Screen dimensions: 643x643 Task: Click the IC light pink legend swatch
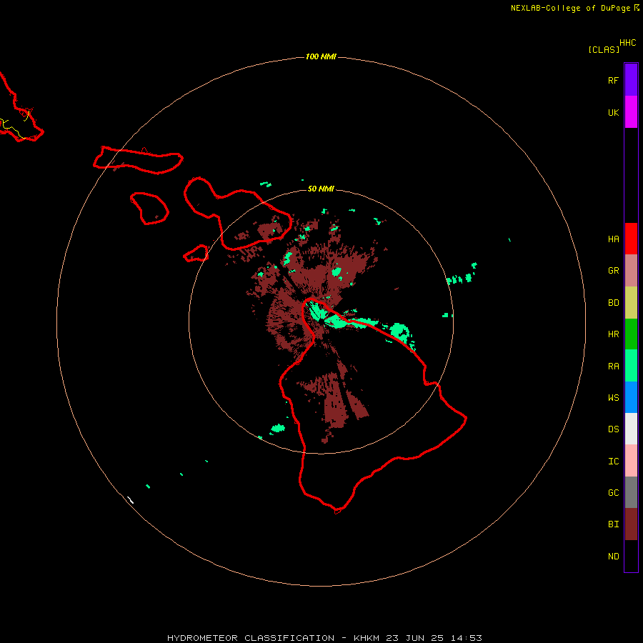631,461
